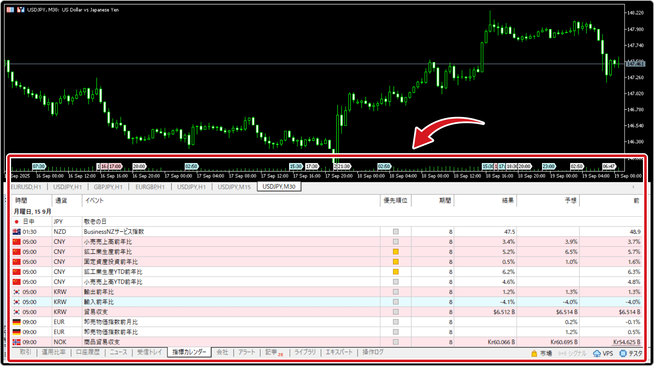Click the New Zealand flag in NZD row
This screenshot has height=366, width=654.
(x=17, y=232)
